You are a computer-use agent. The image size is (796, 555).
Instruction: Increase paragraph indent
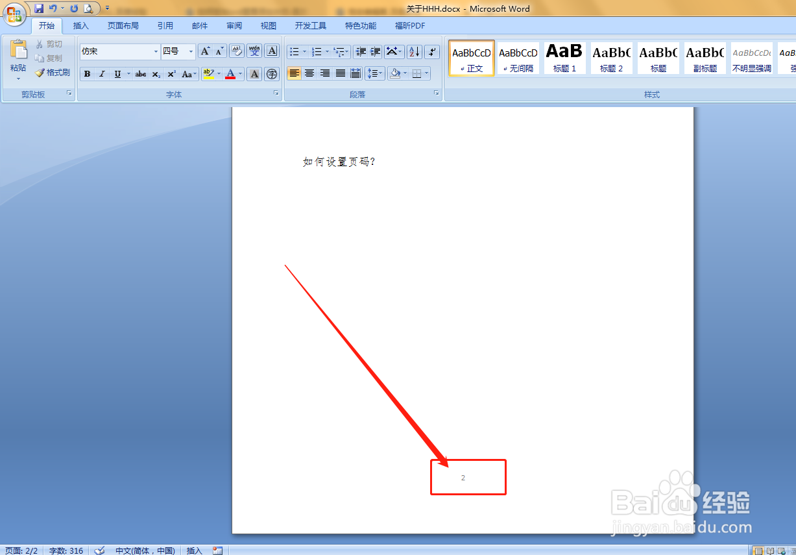[x=375, y=51]
